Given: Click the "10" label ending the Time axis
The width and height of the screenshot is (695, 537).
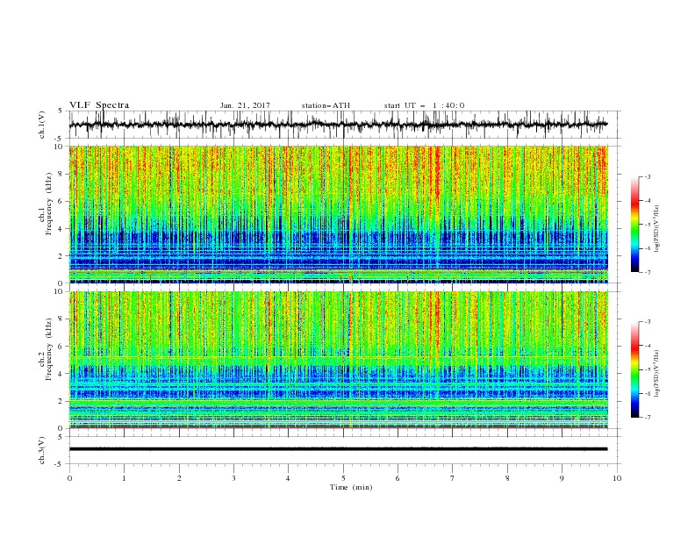Looking at the screenshot, I should 617,478.
